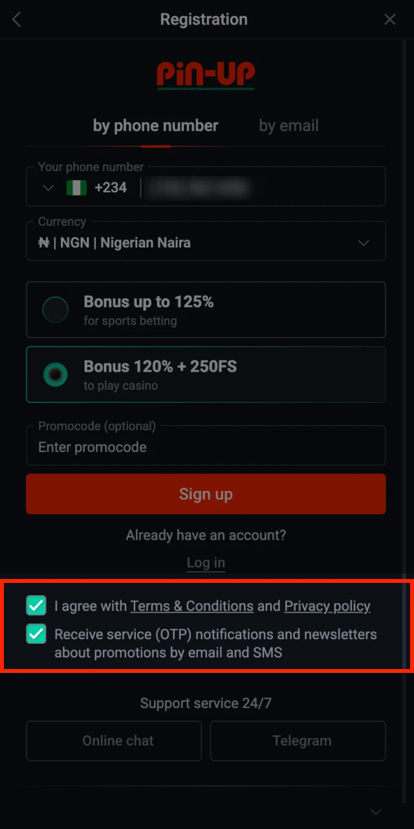Switch to the 'by email' tab
This screenshot has width=414, height=829.
tap(289, 126)
